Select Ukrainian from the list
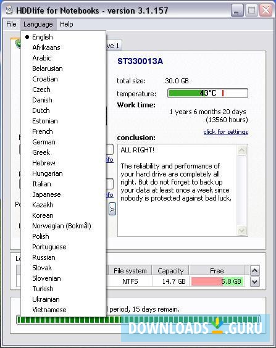 tap(63, 299)
